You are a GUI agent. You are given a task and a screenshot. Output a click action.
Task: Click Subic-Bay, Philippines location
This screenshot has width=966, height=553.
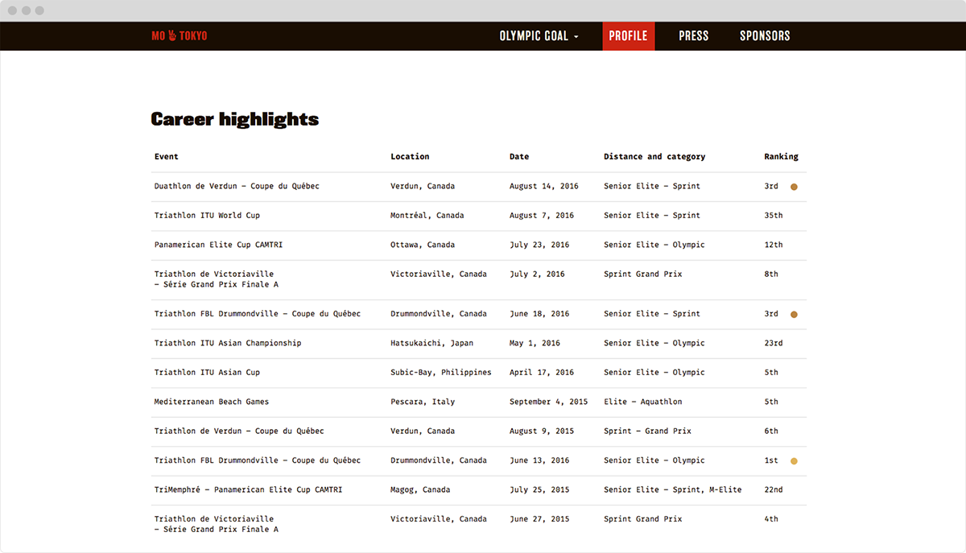pos(440,373)
